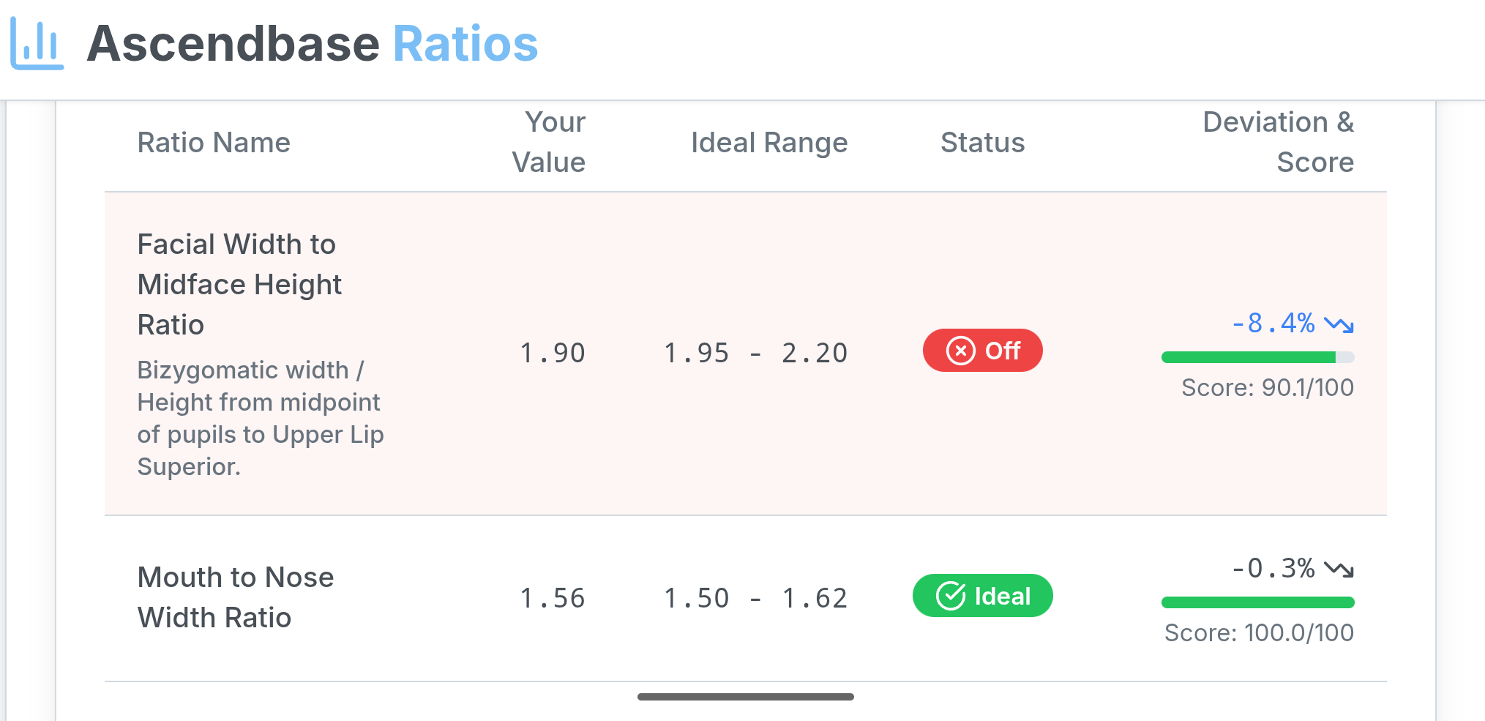The image size is (1485, 721).
Task: Click the checkmark icon in Ideal badge
Action: coord(949,596)
